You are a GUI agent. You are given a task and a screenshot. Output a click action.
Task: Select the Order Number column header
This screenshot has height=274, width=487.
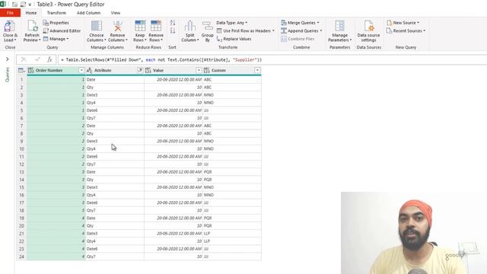click(x=56, y=71)
